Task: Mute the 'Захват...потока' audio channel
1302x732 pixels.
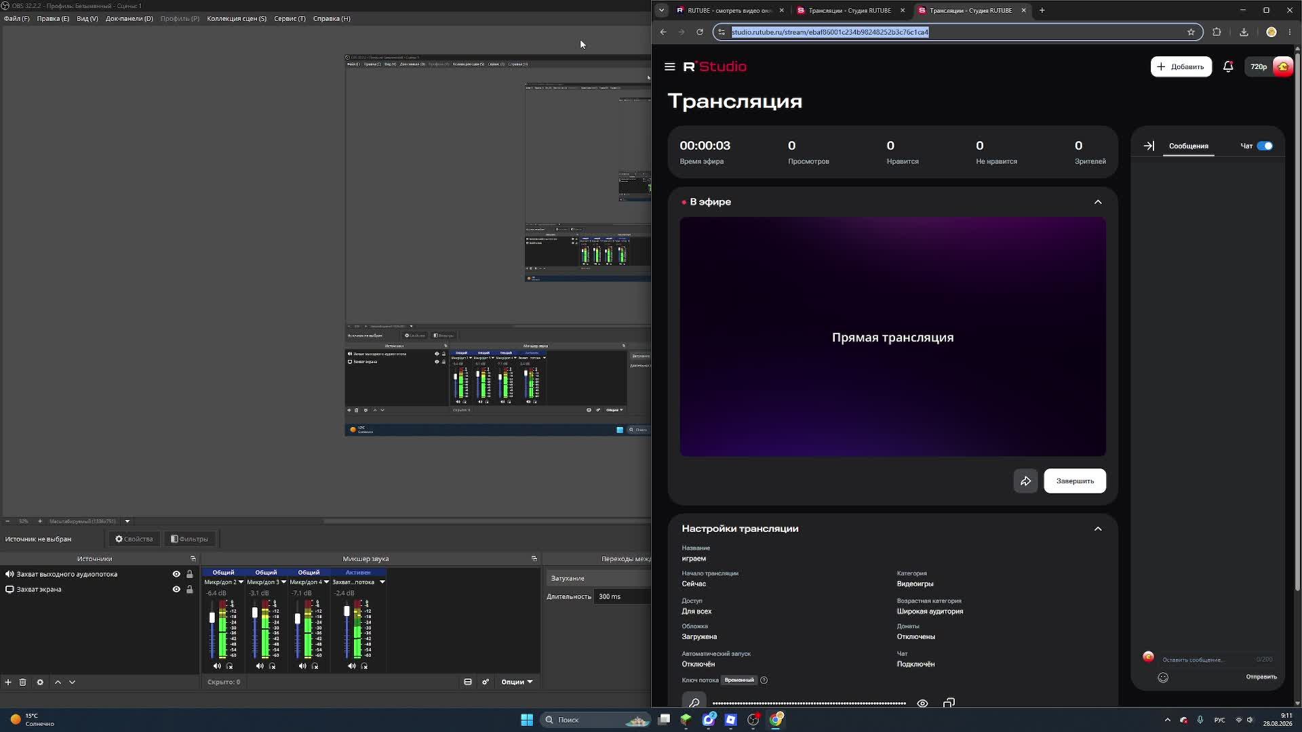Action: (351, 666)
